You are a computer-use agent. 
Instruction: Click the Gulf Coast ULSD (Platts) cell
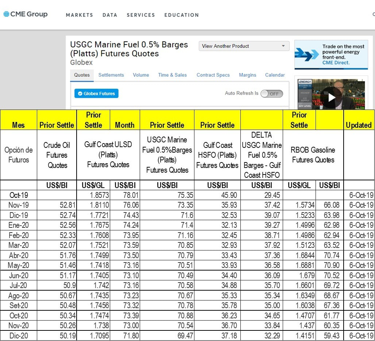point(108,154)
